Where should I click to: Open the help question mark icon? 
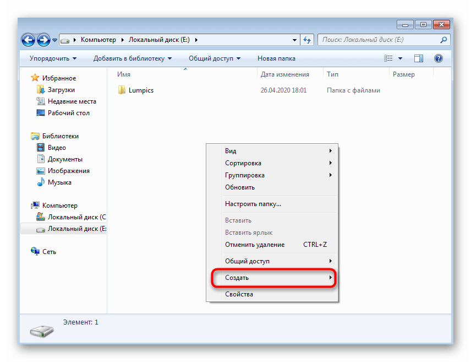(439, 58)
